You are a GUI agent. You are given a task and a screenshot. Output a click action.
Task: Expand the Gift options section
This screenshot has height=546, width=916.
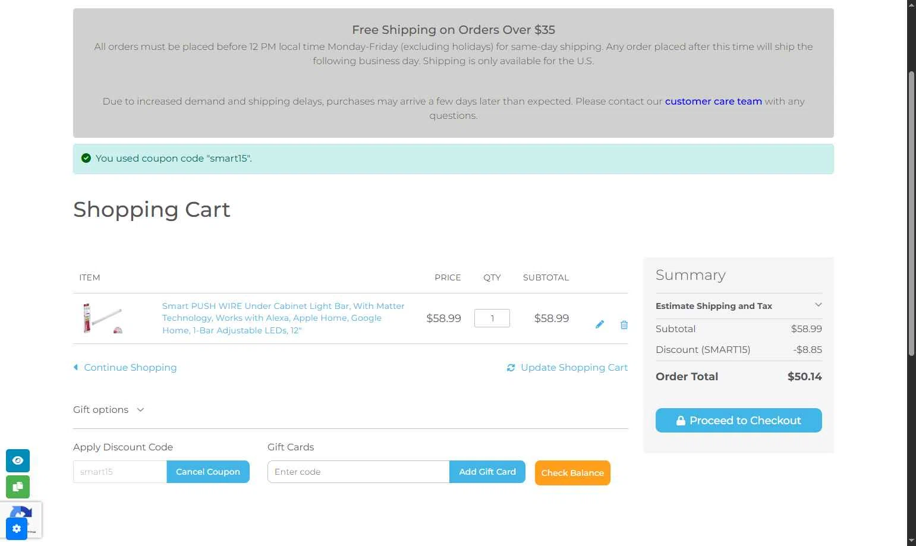pyautogui.click(x=109, y=410)
